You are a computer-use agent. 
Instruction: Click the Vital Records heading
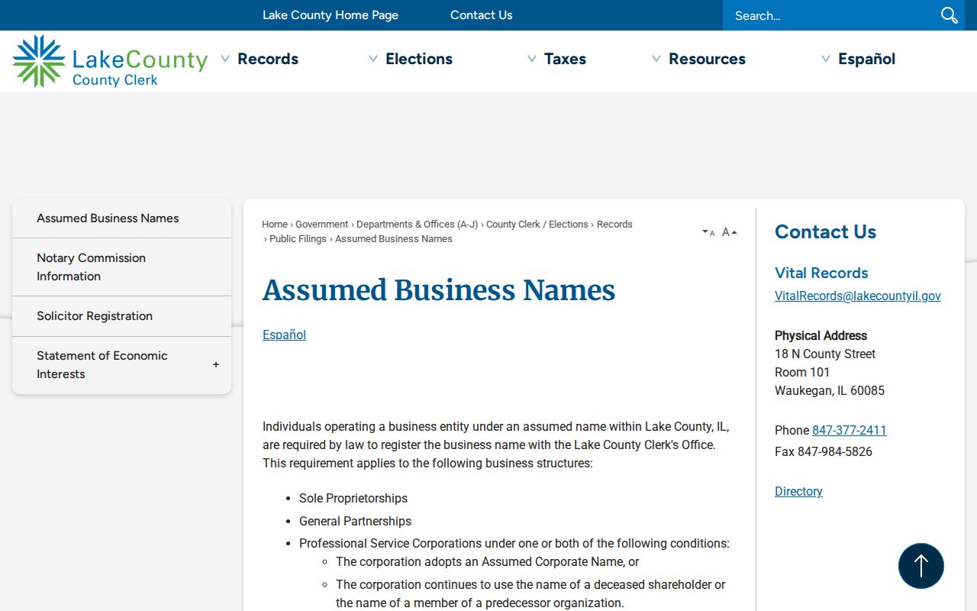821,273
